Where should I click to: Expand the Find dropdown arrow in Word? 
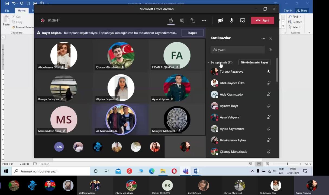click(x=301, y=17)
